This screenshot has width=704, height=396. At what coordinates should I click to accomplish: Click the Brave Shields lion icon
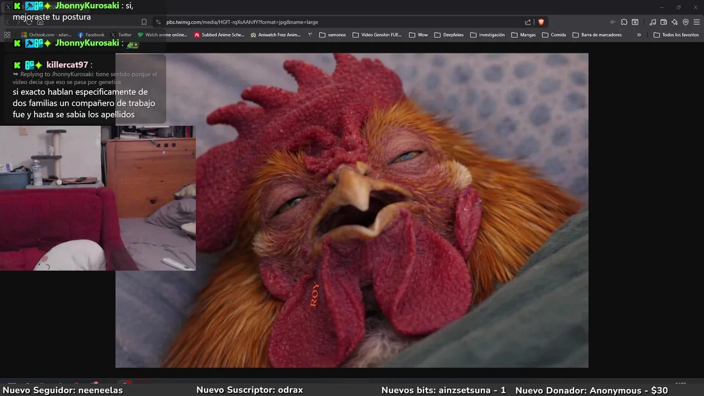coord(541,22)
